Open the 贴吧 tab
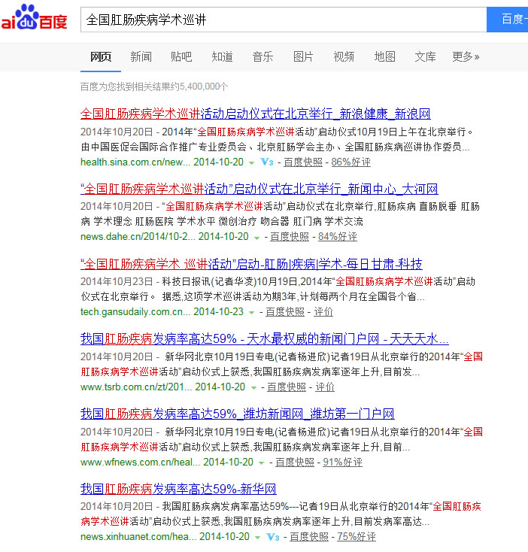 pos(181,56)
